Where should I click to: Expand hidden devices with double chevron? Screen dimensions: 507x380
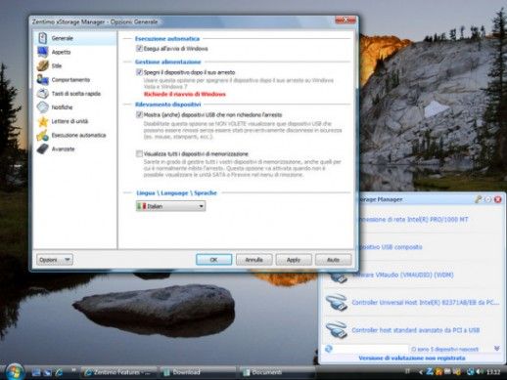[x=496, y=349]
